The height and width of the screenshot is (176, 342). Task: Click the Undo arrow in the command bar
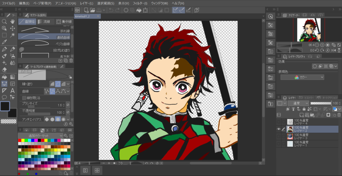(x=111, y=10)
